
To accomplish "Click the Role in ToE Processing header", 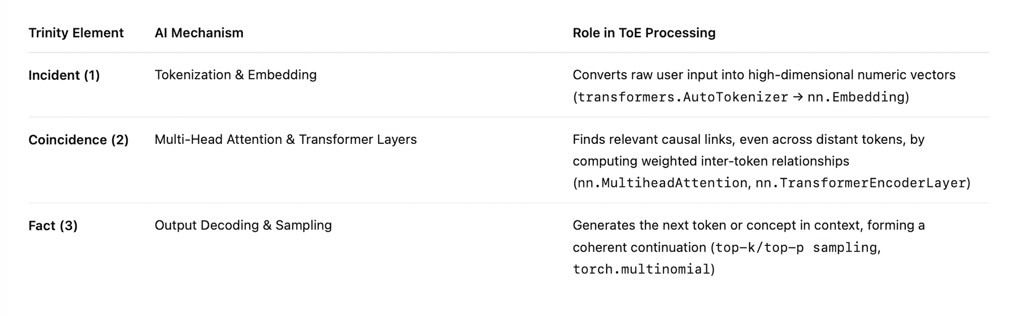I will pos(644,33).
